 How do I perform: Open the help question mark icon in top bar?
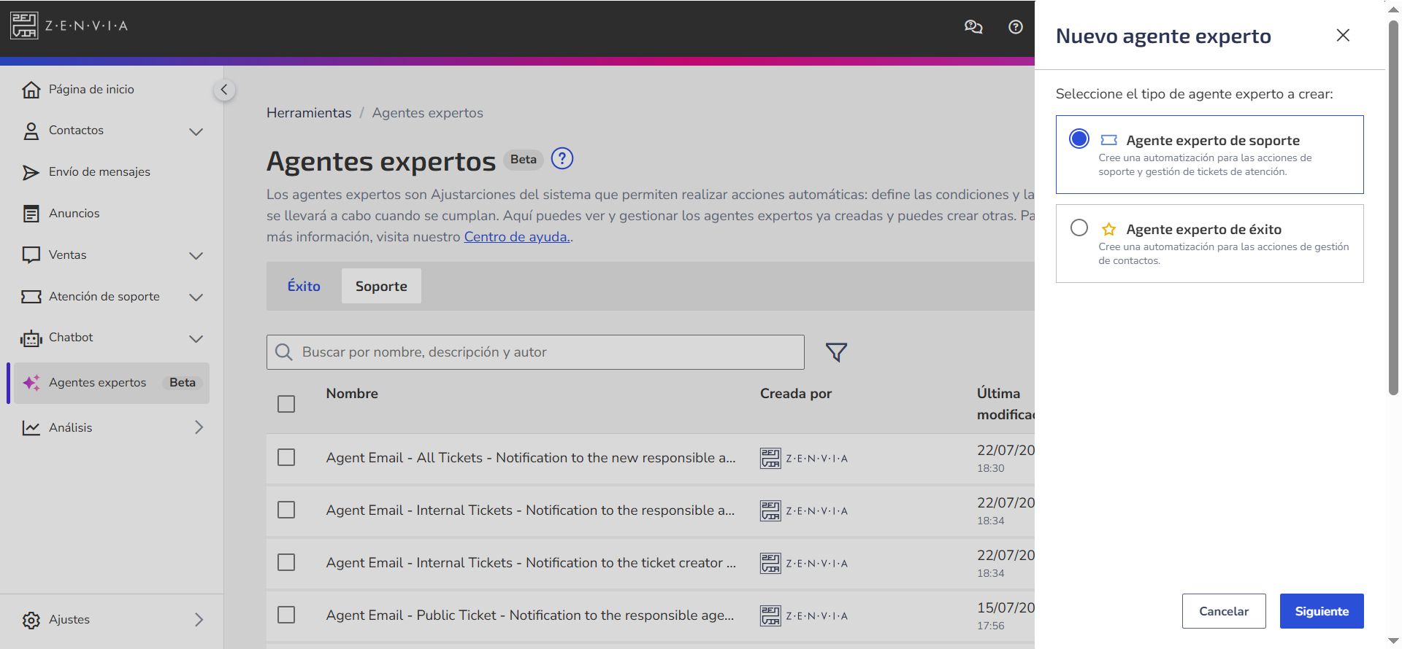click(1016, 27)
